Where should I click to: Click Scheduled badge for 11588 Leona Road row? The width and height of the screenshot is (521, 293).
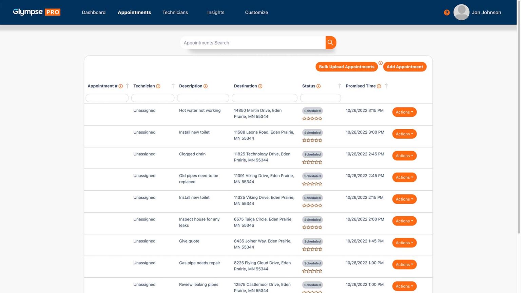point(312,133)
